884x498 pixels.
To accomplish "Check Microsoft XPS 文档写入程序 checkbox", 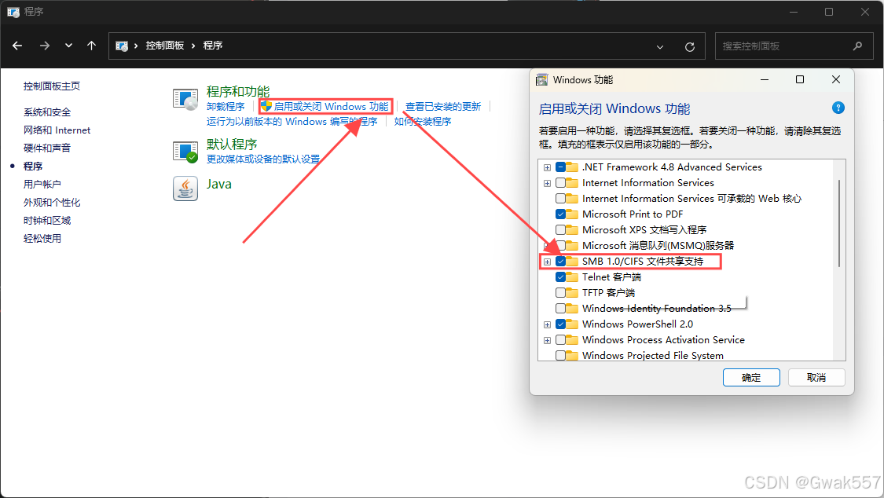I will [560, 230].
